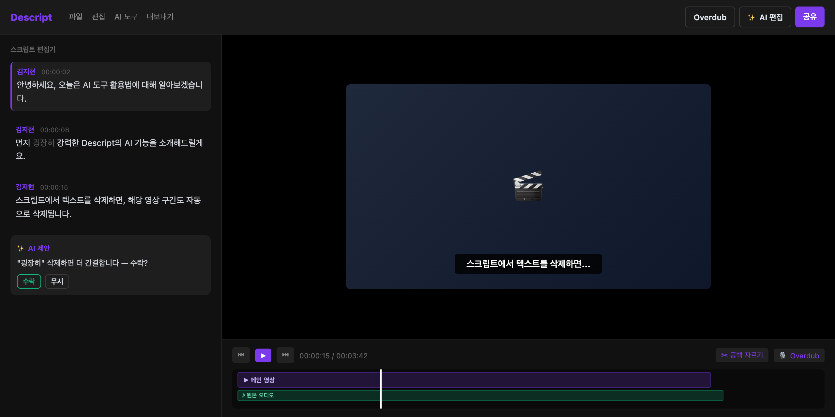Click the clapperboard icon in preview
This screenshot has height=417, width=835.
(528, 186)
